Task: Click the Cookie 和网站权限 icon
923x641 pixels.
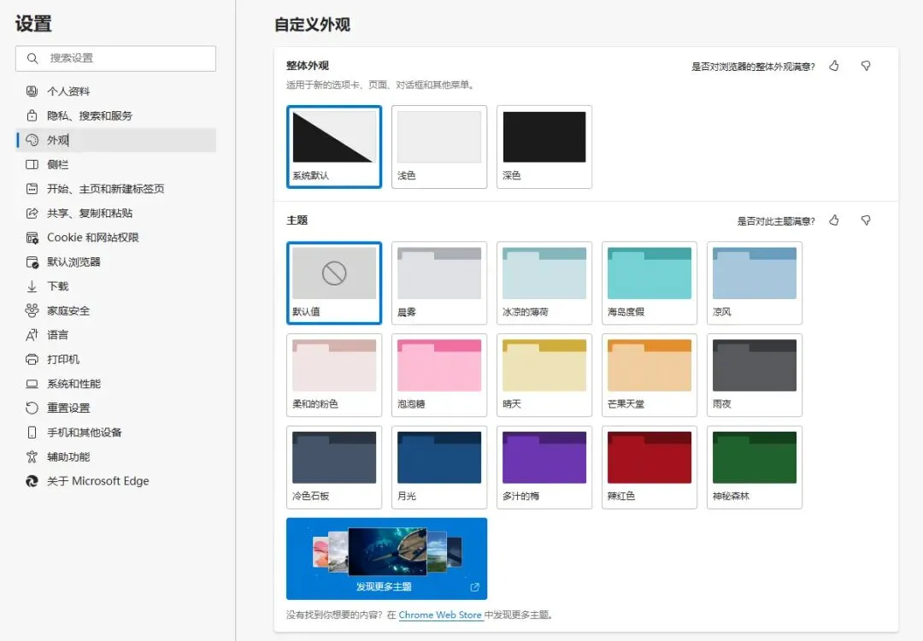Action: pyautogui.click(x=32, y=238)
